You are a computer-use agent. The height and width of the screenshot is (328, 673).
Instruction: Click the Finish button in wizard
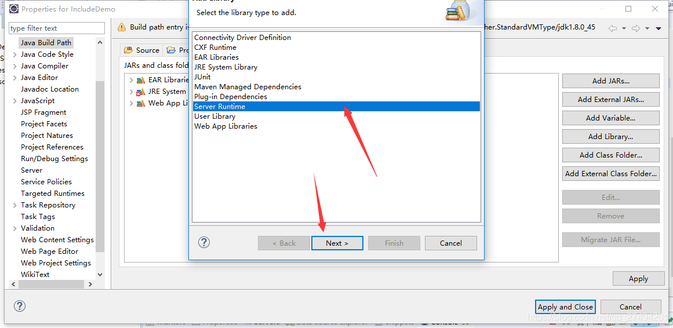pyautogui.click(x=394, y=243)
